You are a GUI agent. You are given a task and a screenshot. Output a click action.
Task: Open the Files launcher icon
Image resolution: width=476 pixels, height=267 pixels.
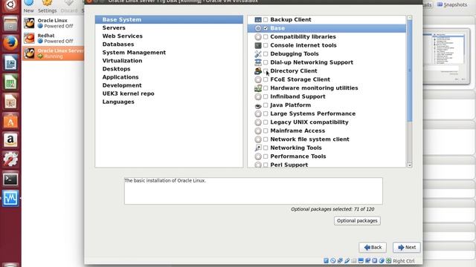[x=10, y=23]
